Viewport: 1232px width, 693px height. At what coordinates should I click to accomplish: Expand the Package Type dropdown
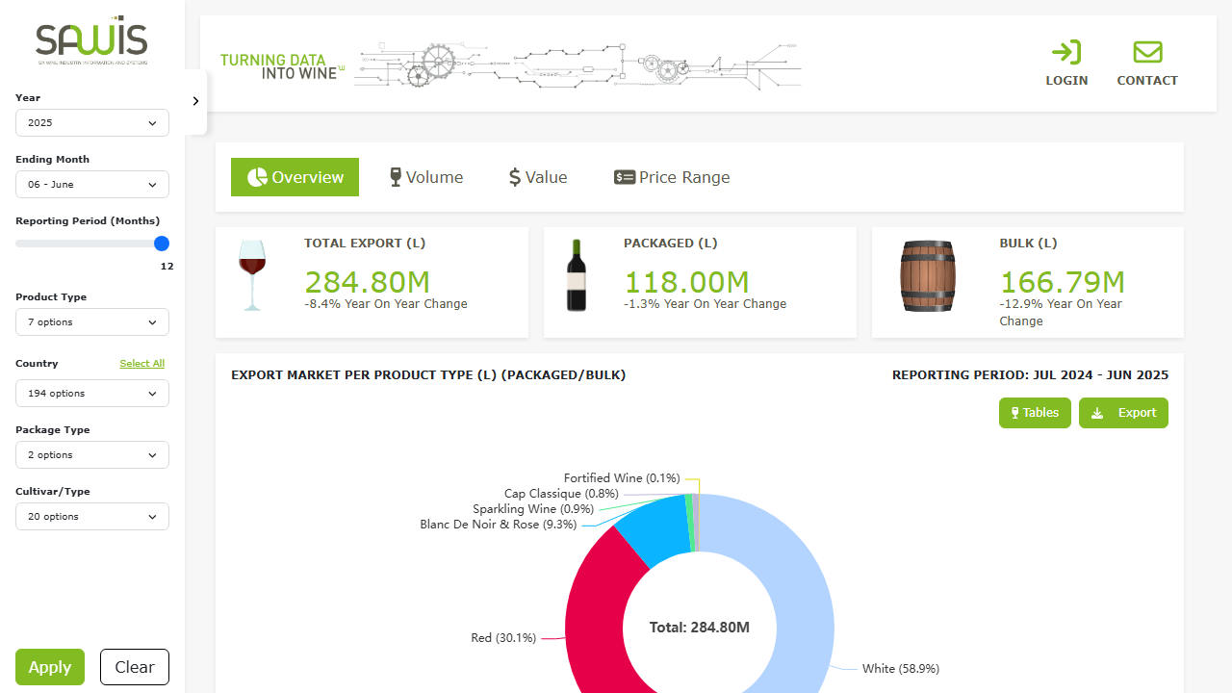tap(92, 455)
